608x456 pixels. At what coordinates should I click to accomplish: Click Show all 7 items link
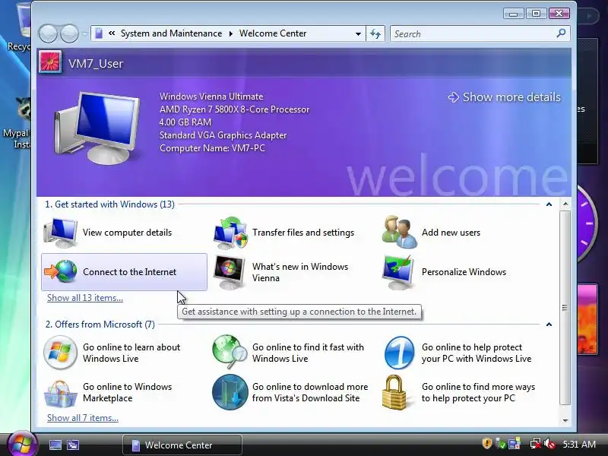(83, 418)
